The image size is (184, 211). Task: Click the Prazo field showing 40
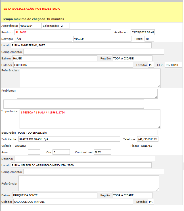coord(149,39)
